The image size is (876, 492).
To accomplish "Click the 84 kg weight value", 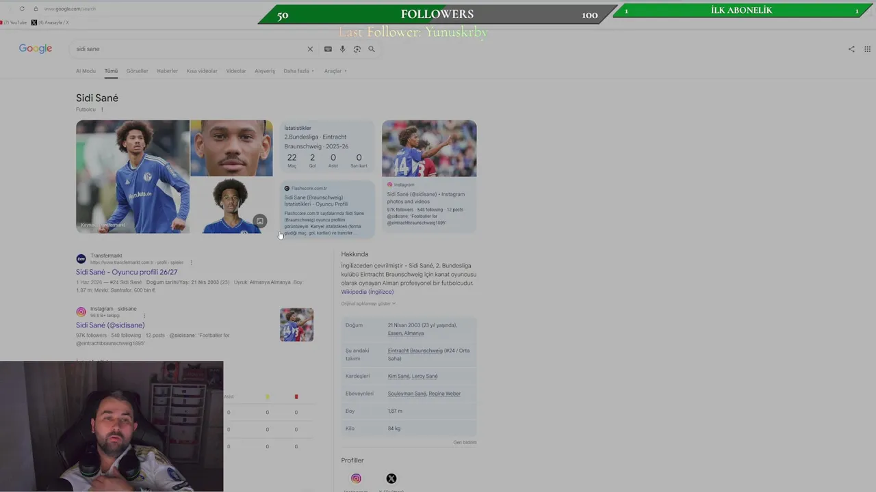I will point(394,428).
